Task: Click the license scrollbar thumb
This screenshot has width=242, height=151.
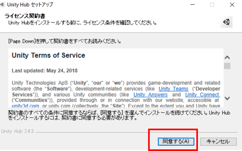Action: pyautogui.click(x=227, y=66)
